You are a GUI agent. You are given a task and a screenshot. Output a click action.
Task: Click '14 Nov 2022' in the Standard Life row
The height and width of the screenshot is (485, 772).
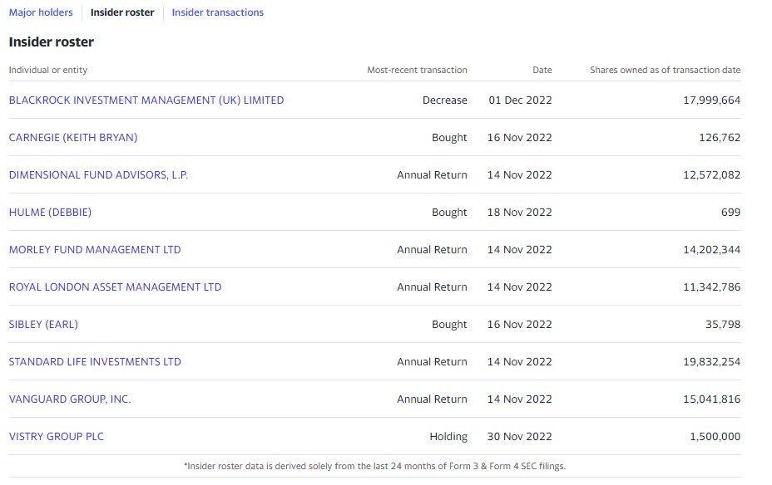[519, 361]
